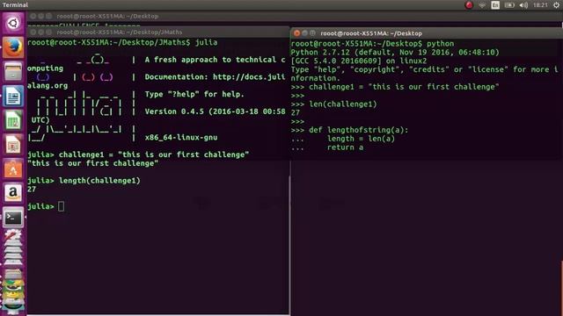Screen dimensions: 563x316
Task: Click the red recording indicator in top panel
Action: [x=469, y=5]
